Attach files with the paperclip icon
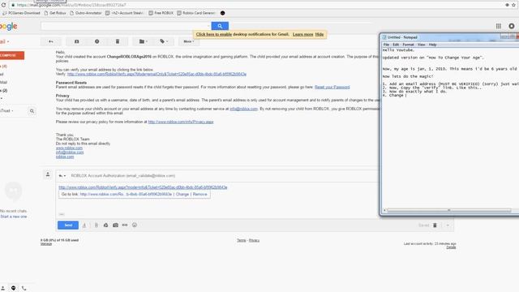 97,225
